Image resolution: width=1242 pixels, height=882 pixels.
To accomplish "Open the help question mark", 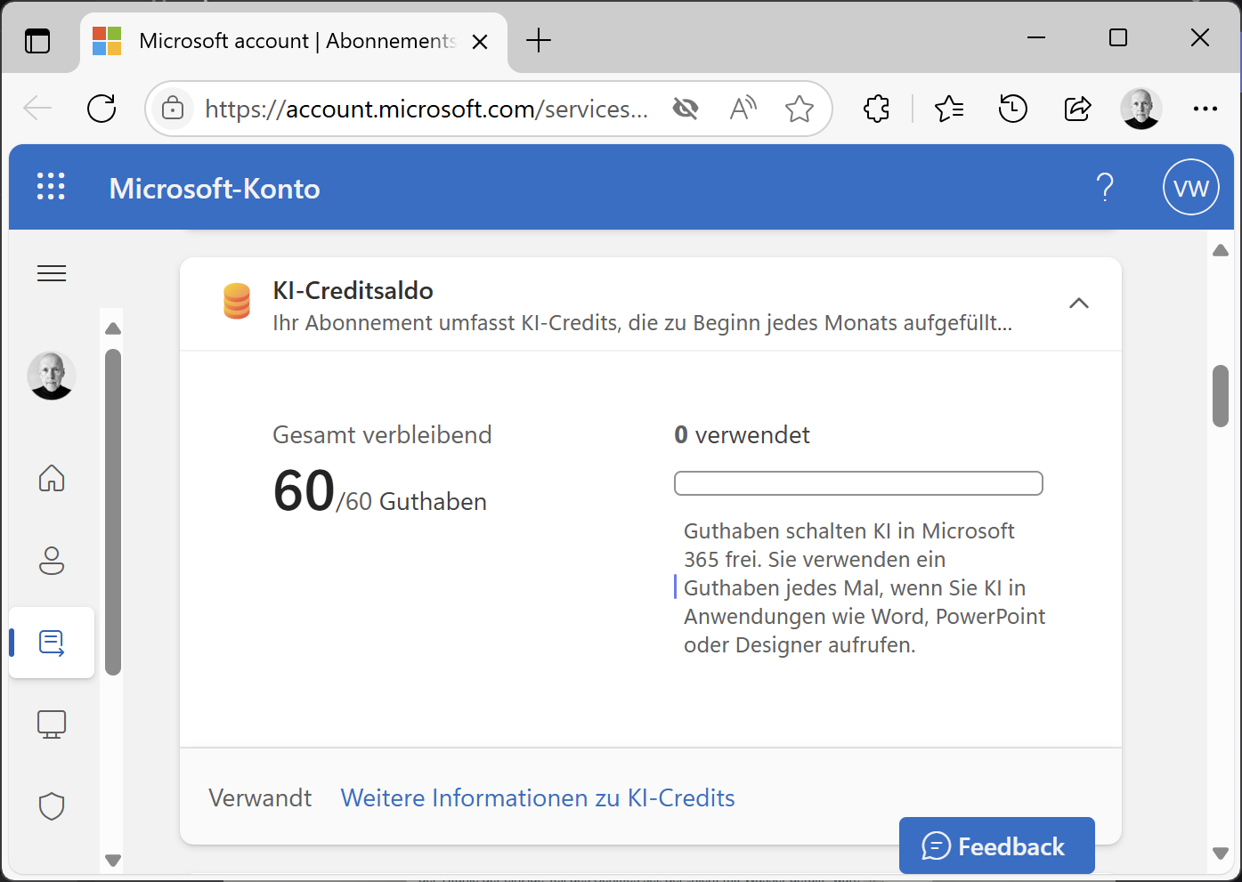I will 1105,187.
